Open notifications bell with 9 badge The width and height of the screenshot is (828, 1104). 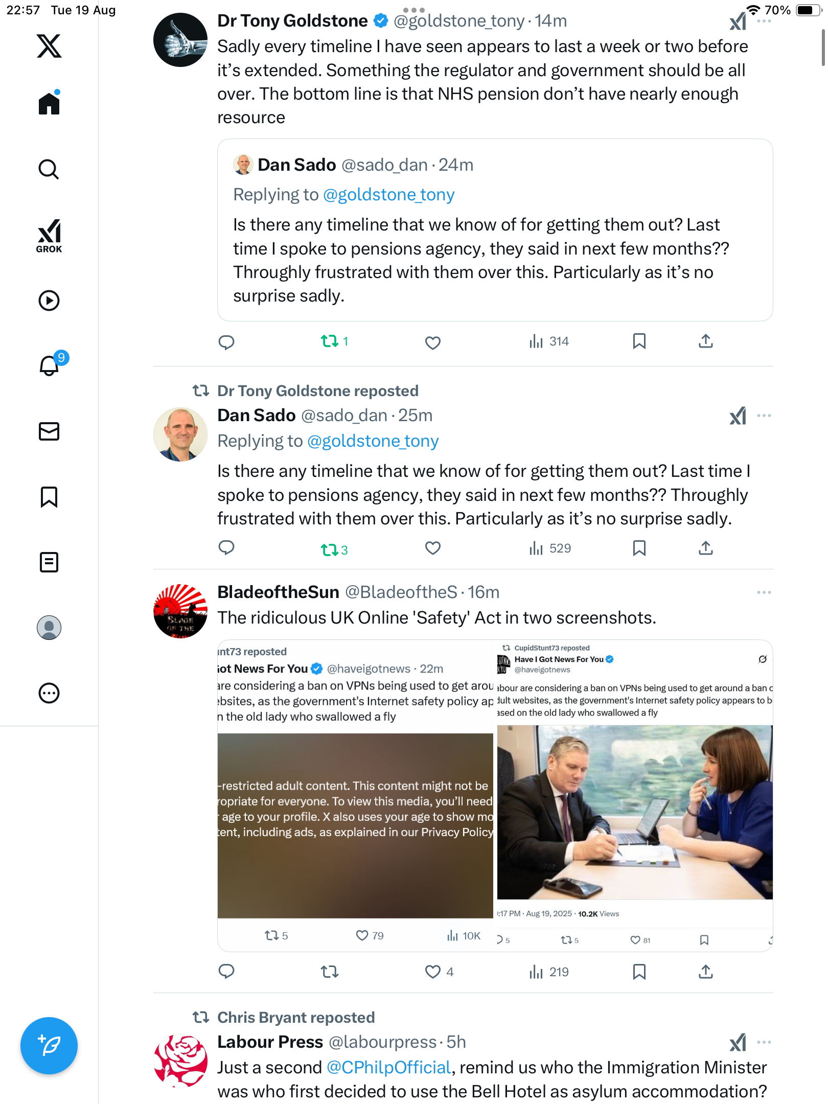coord(50,365)
